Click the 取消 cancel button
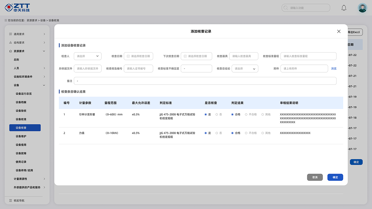 315,177
